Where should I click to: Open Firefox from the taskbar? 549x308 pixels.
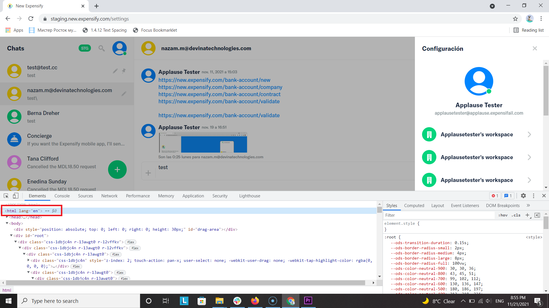click(x=255, y=301)
